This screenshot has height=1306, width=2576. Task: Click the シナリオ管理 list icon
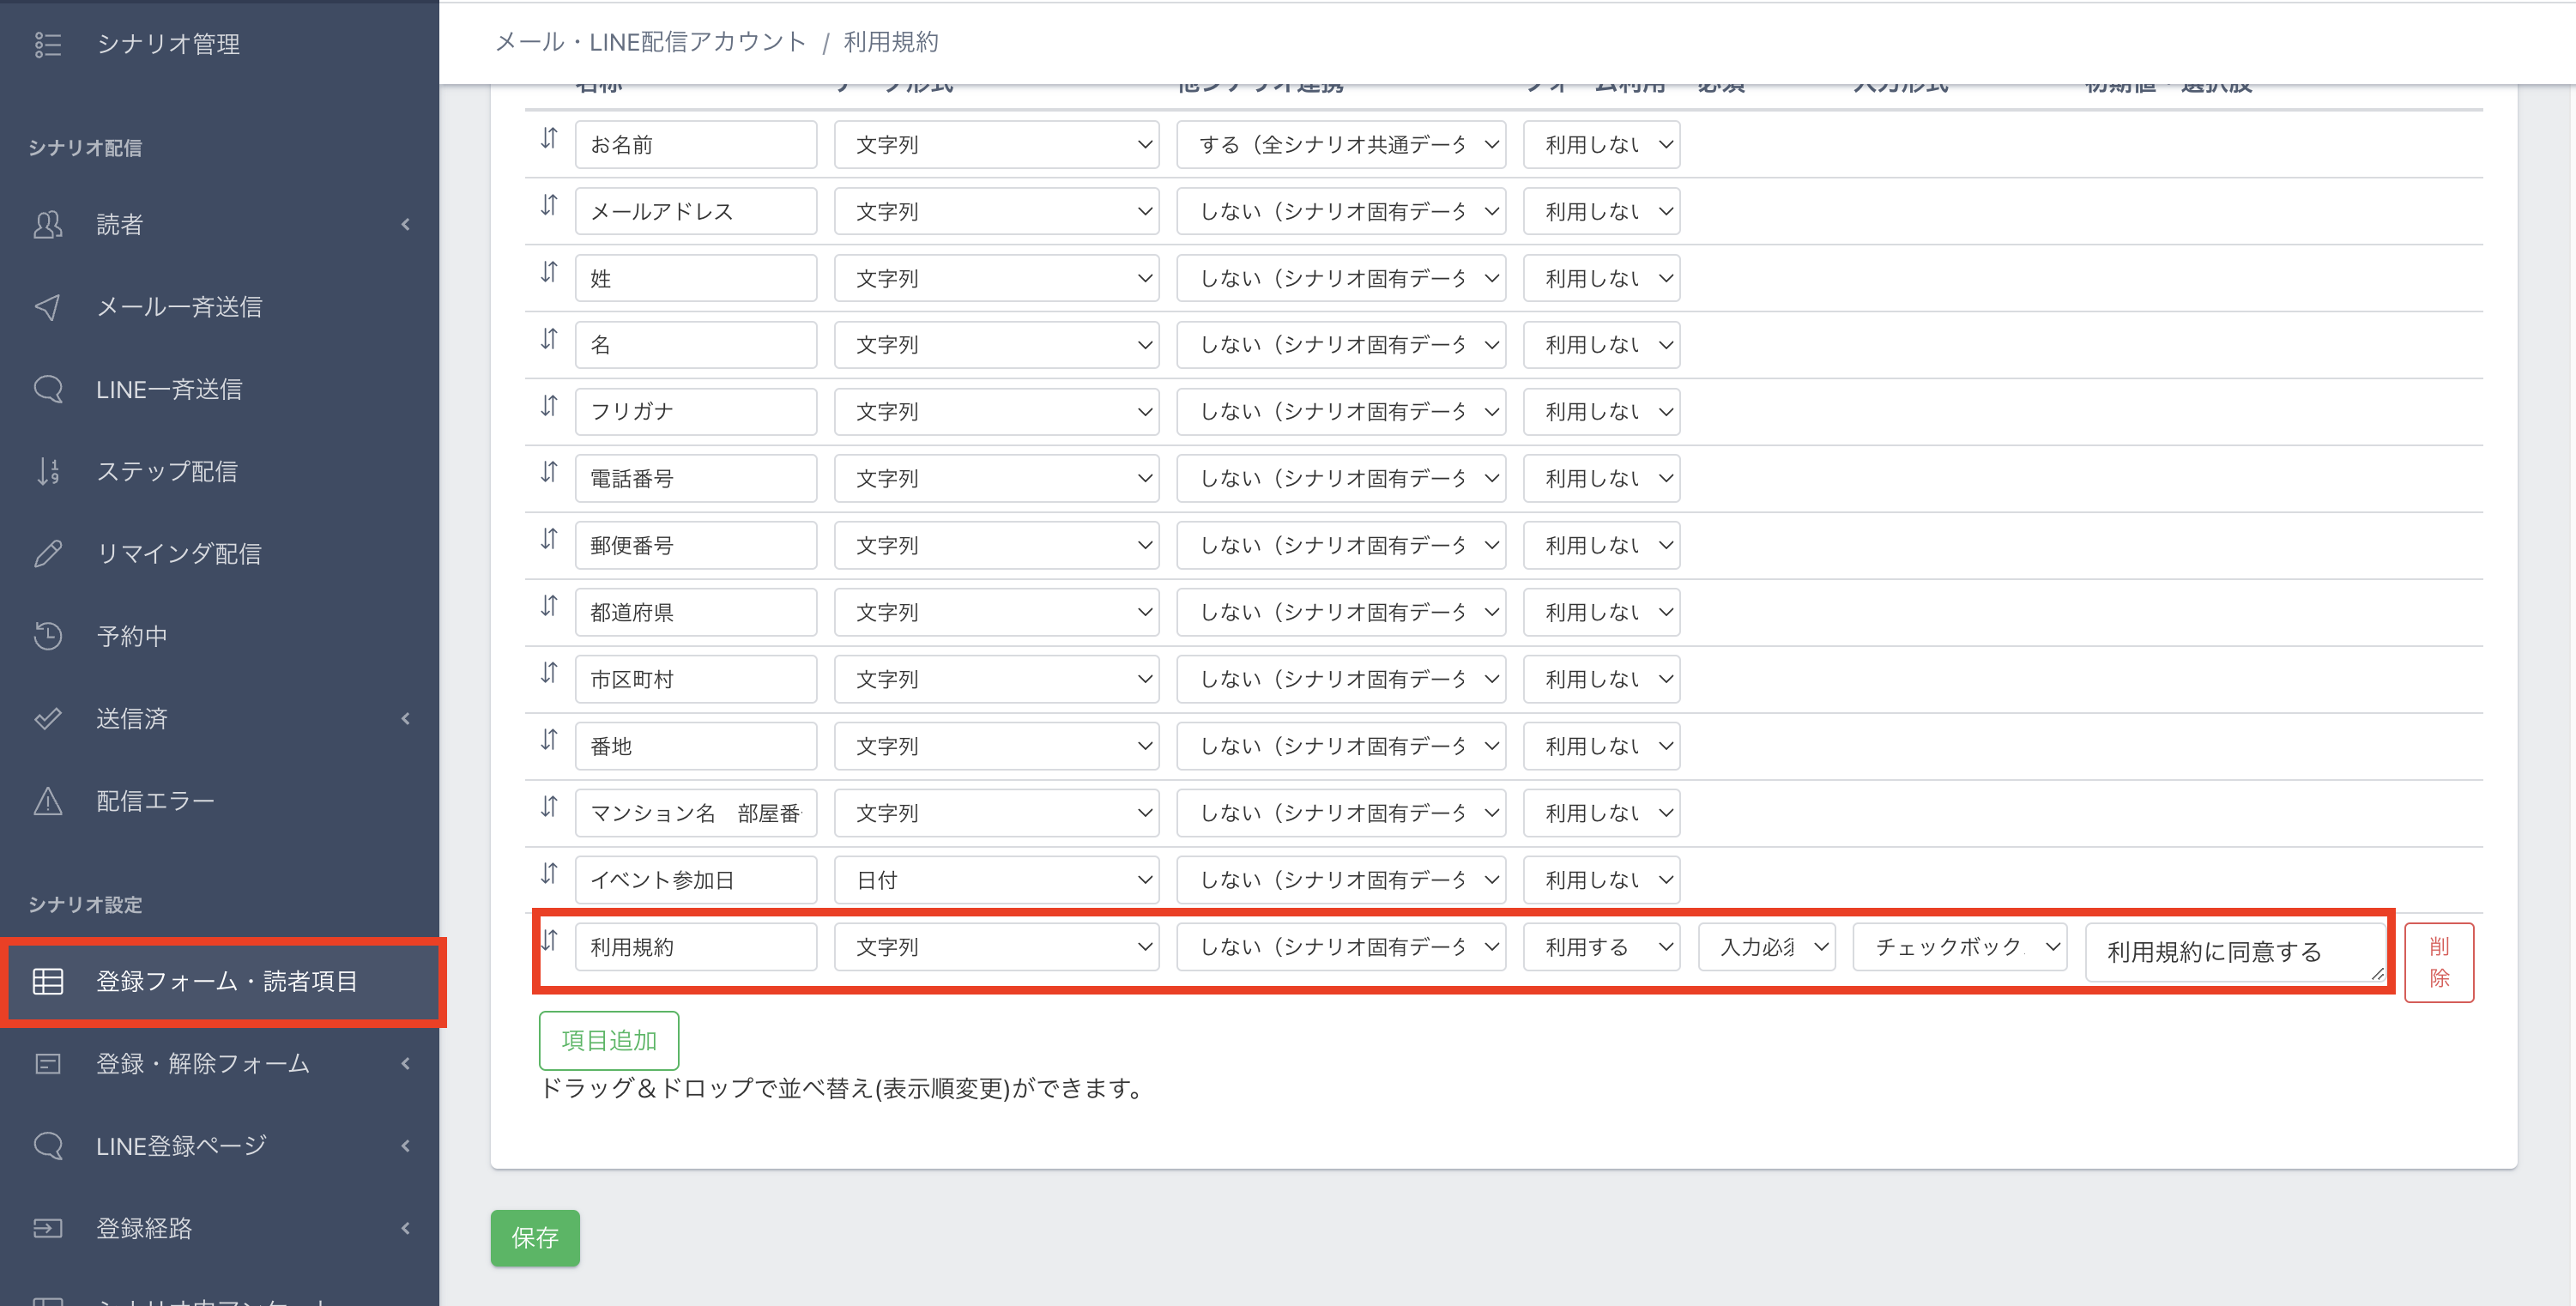click(47, 44)
